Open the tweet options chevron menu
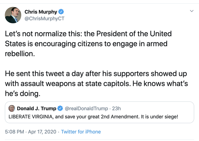199x141 pixels. click(191, 11)
